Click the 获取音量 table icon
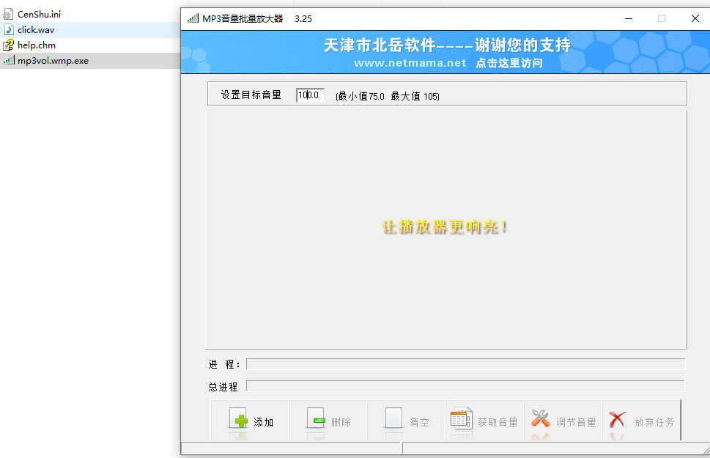This screenshot has width=710, height=458. click(462, 418)
